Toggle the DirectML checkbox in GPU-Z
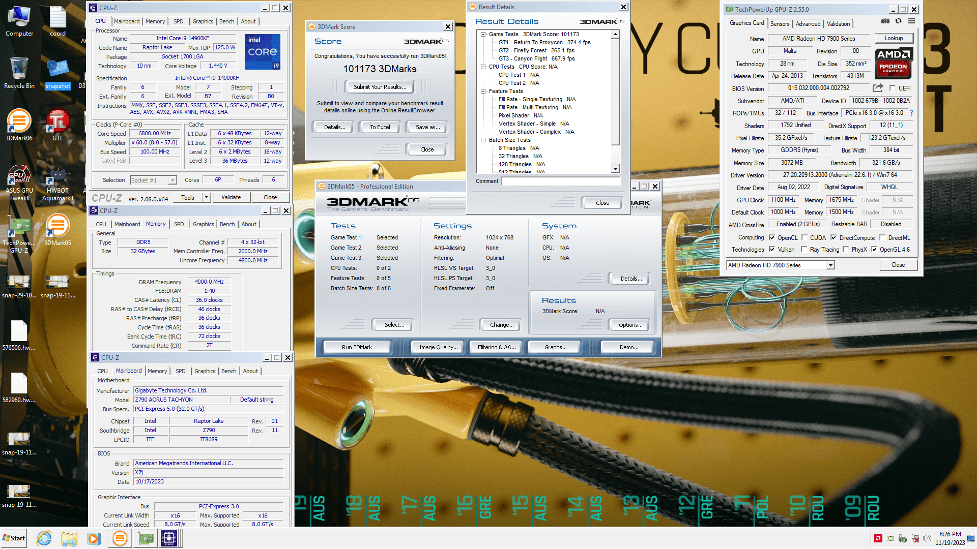This screenshot has width=977, height=549. pyautogui.click(x=882, y=237)
